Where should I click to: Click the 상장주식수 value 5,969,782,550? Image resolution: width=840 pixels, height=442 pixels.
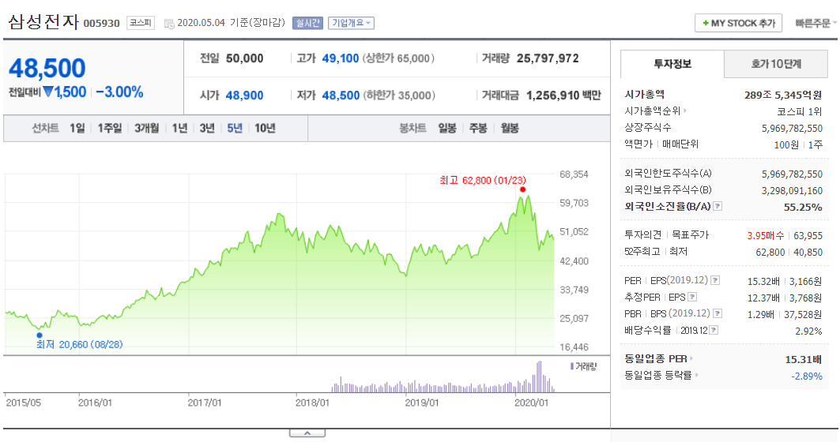792,129
